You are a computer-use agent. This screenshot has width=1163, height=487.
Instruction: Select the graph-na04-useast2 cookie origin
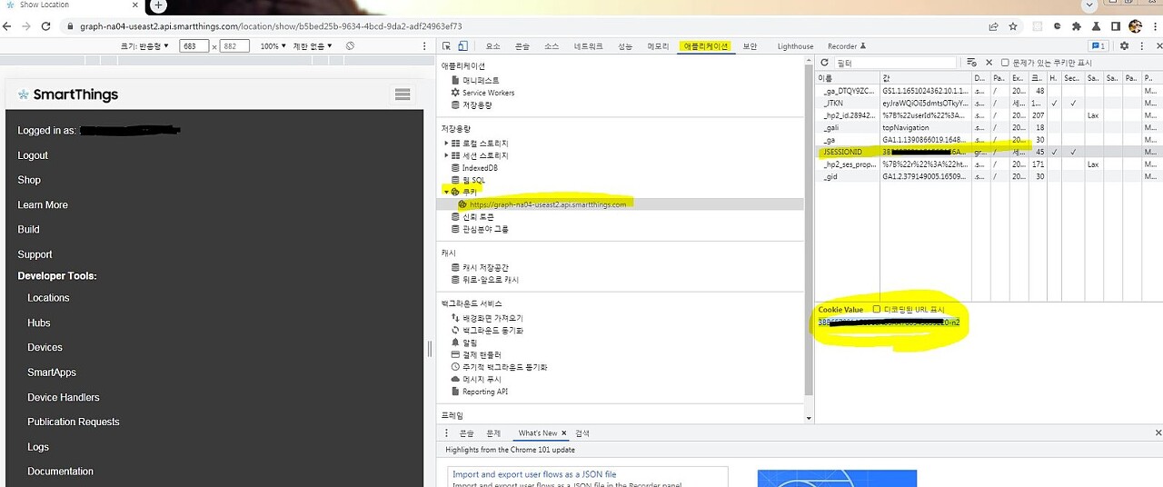click(548, 204)
